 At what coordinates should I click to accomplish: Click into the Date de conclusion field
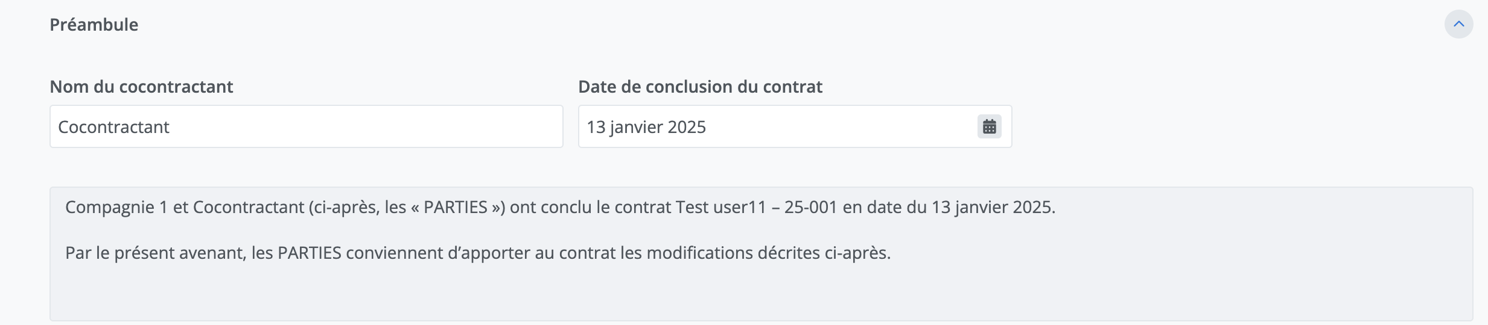[x=772, y=127]
